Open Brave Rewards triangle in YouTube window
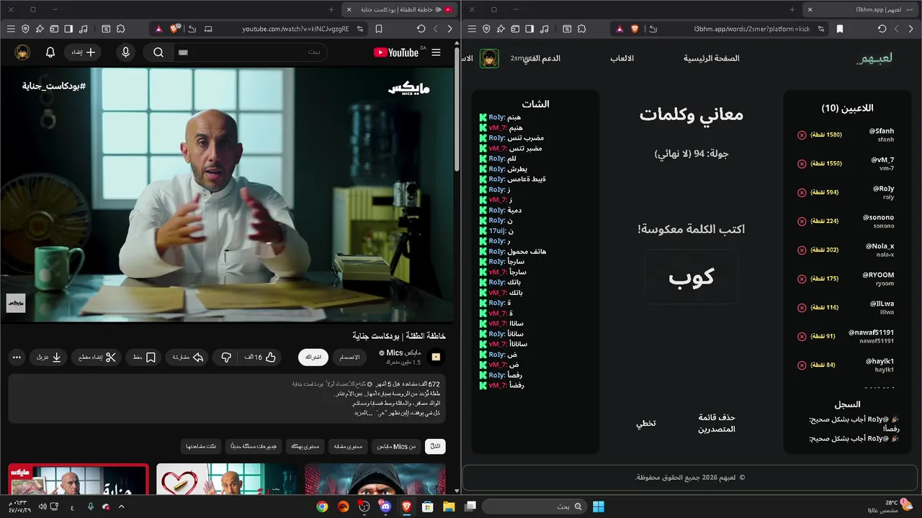 [158, 29]
